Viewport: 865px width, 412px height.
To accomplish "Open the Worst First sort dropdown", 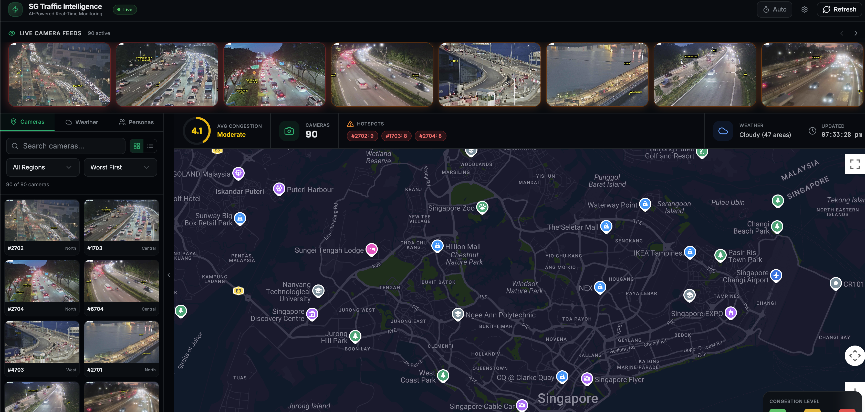I will [x=120, y=167].
